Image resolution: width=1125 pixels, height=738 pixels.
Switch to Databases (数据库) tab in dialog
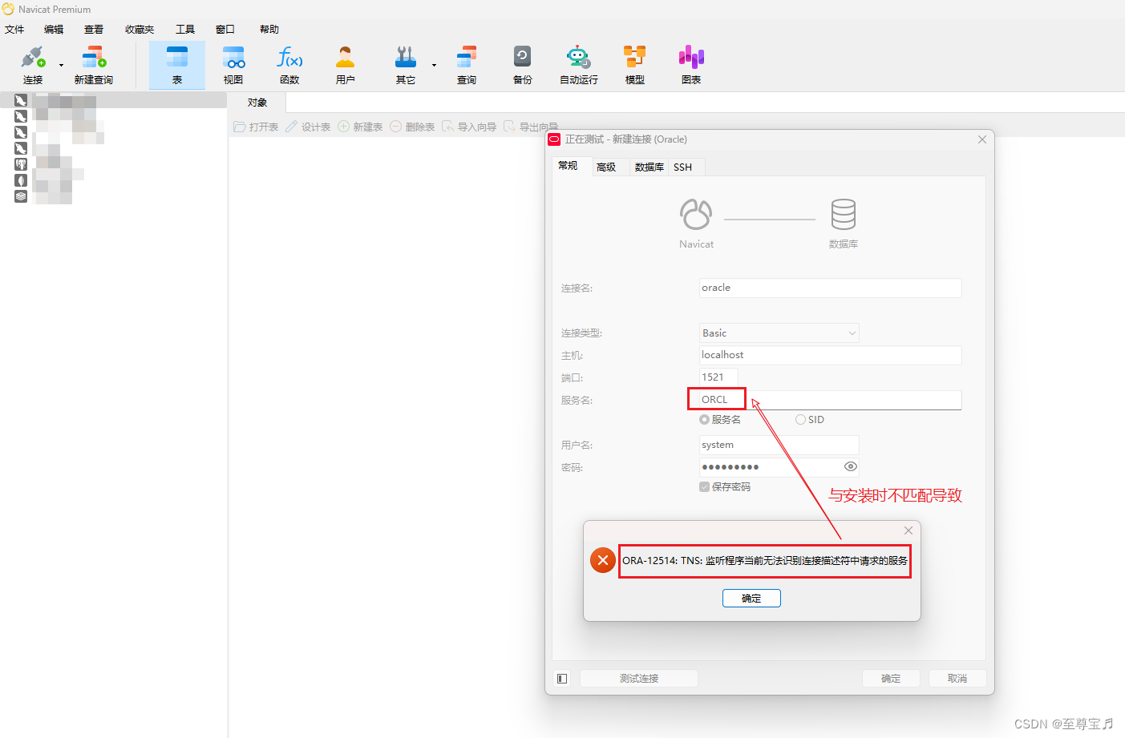click(x=649, y=167)
